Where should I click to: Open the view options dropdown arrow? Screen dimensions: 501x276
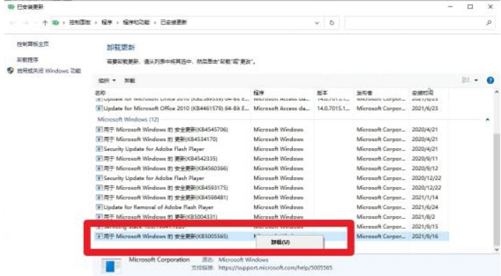click(x=476, y=80)
